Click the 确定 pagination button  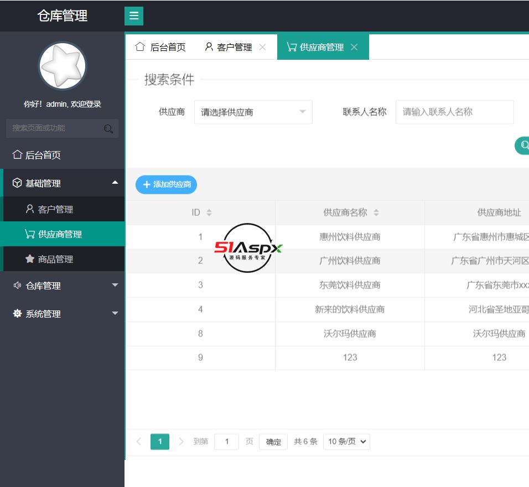point(273,442)
